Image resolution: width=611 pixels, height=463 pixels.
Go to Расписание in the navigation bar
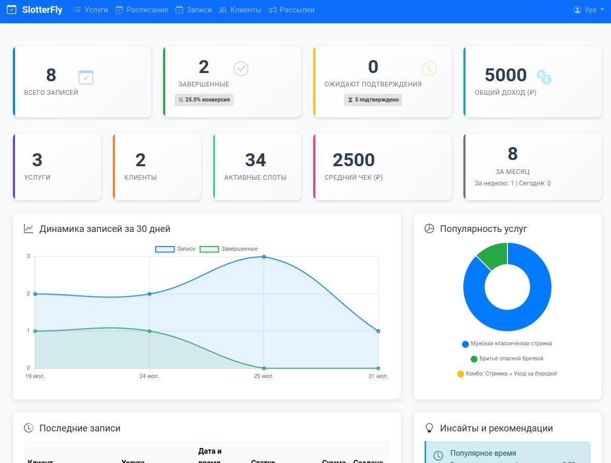tap(141, 10)
